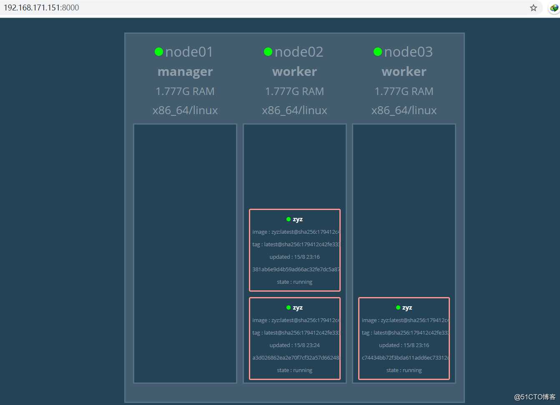The width and height of the screenshot is (560, 405).
Task: Select the node01 heading
Action: (189, 52)
